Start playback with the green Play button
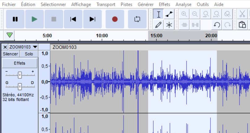Screen dimensions: 250x133 click(x=34, y=19)
